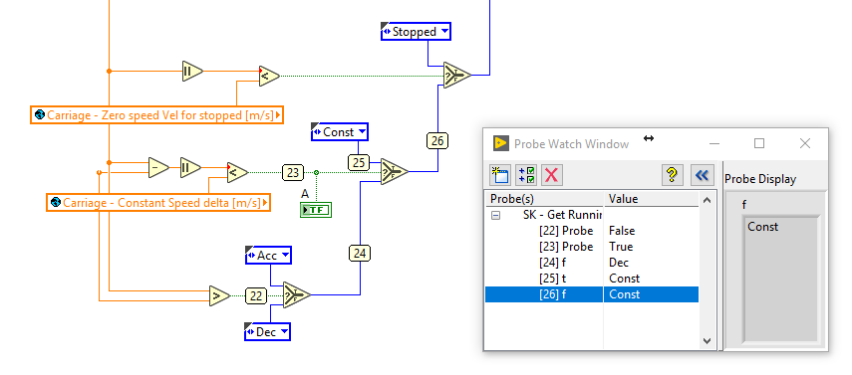Click the select-all probes checklist icon
The width and height of the screenshot is (852, 375).
(525, 175)
